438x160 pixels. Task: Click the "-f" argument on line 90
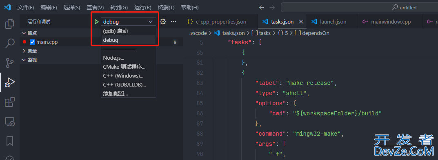[276, 154]
